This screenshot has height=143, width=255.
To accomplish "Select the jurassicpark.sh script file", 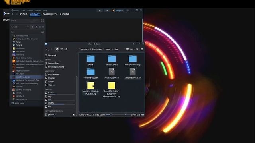I will pyautogui.click(x=112, y=73).
